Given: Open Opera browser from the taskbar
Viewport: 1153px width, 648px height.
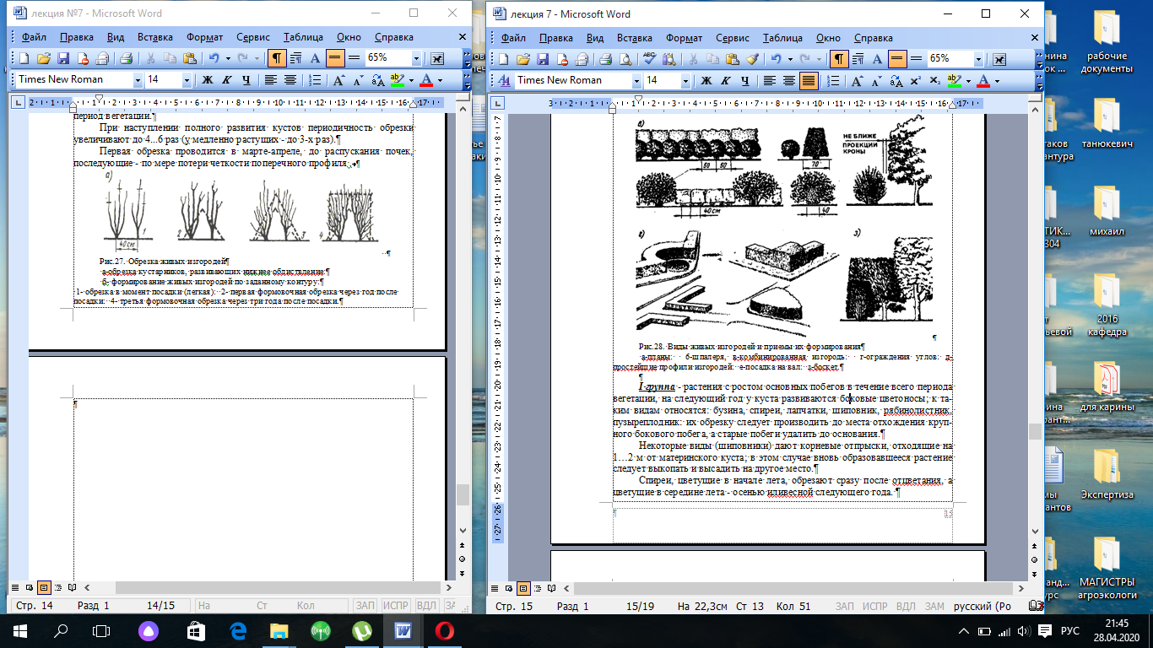Looking at the screenshot, I should tap(445, 630).
